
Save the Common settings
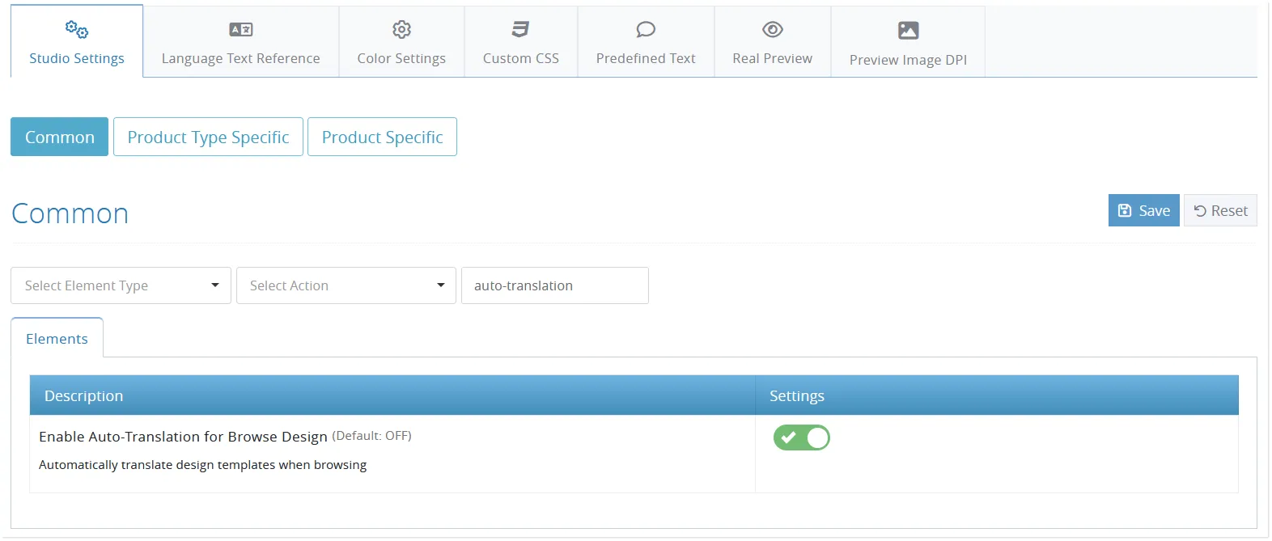[x=1144, y=210]
